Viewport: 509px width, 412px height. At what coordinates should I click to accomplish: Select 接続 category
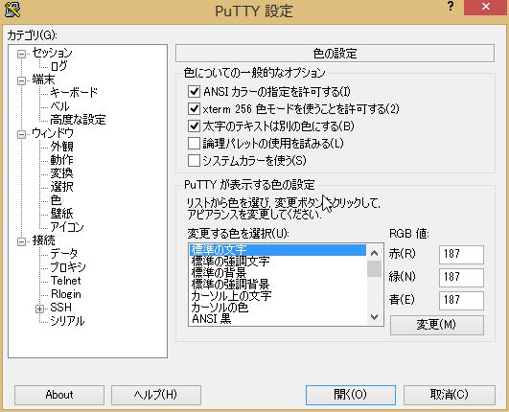(x=43, y=240)
